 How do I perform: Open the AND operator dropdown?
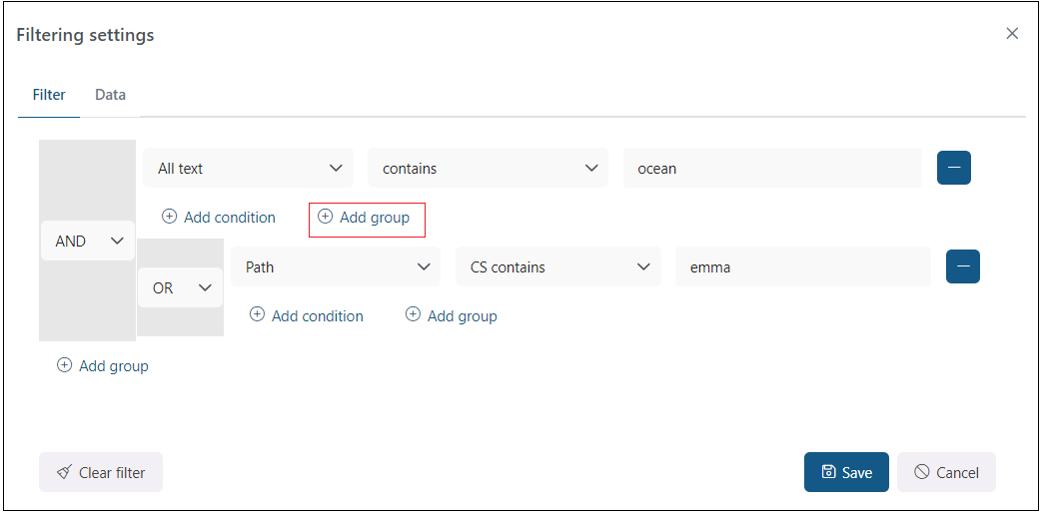[88, 242]
